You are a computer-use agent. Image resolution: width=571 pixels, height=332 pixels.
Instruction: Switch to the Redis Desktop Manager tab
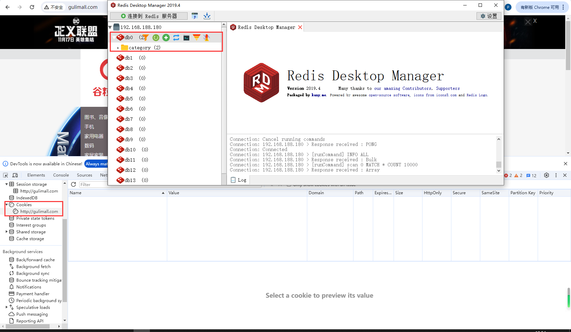[266, 27]
